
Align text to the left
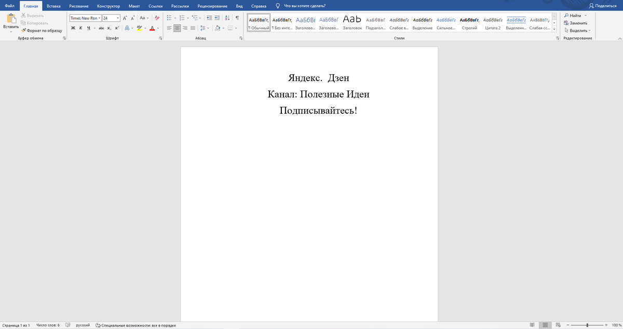pos(169,28)
